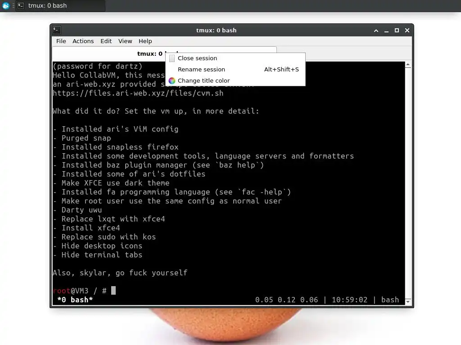
Task: Choose Close session from context menu
Action: pos(235,58)
